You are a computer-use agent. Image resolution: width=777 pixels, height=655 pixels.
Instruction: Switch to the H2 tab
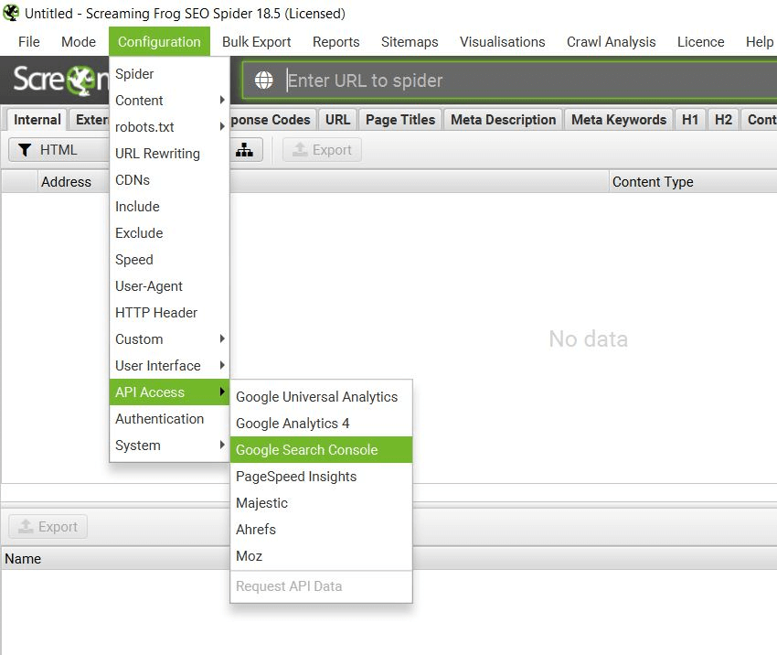tap(723, 120)
